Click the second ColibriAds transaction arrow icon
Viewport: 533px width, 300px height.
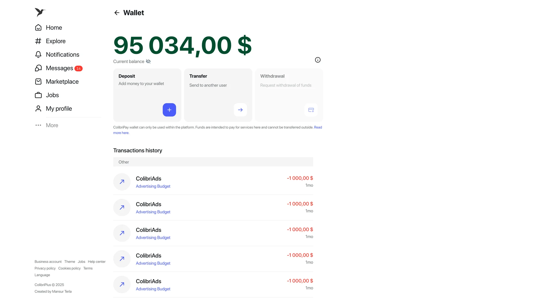click(x=122, y=207)
